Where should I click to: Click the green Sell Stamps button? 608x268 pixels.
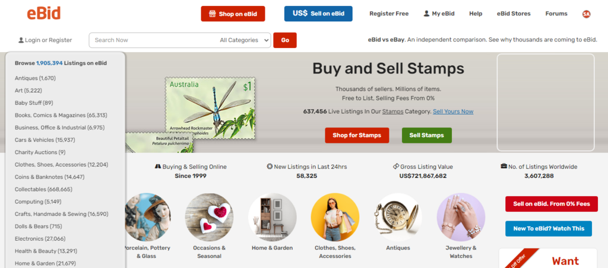(x=426, y=135)
